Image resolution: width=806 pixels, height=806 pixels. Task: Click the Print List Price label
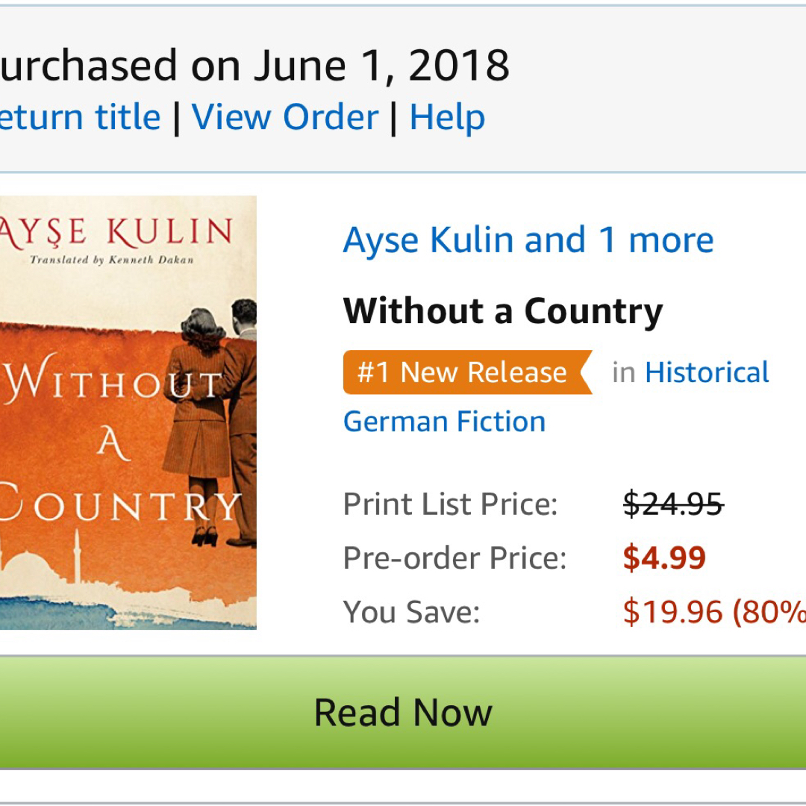tap(450, 504)
